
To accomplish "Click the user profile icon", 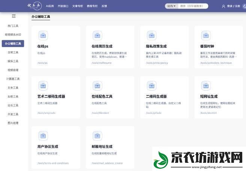I will point(223,6).
